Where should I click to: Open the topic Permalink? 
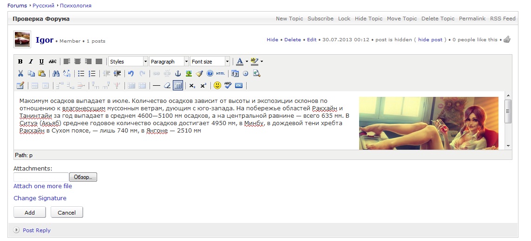(472, 19)
